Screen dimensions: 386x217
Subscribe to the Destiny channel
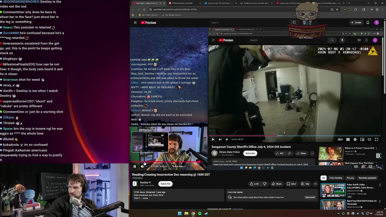tap(165, 184)
